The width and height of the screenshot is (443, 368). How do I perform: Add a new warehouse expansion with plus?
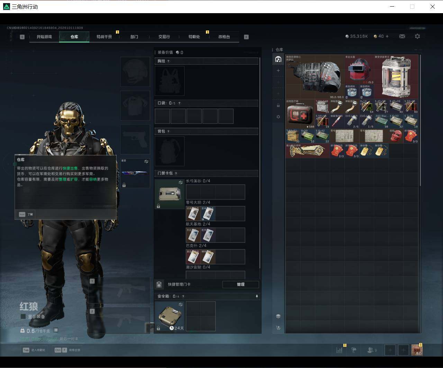[278, 71]
